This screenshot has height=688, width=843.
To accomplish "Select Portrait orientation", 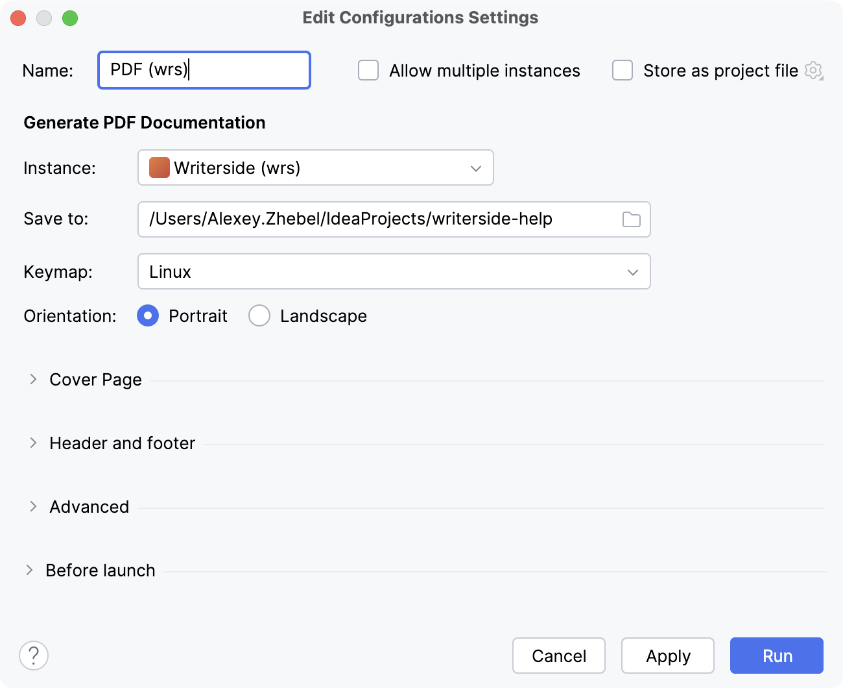I will pyautogui.click(x=148, y=316).
